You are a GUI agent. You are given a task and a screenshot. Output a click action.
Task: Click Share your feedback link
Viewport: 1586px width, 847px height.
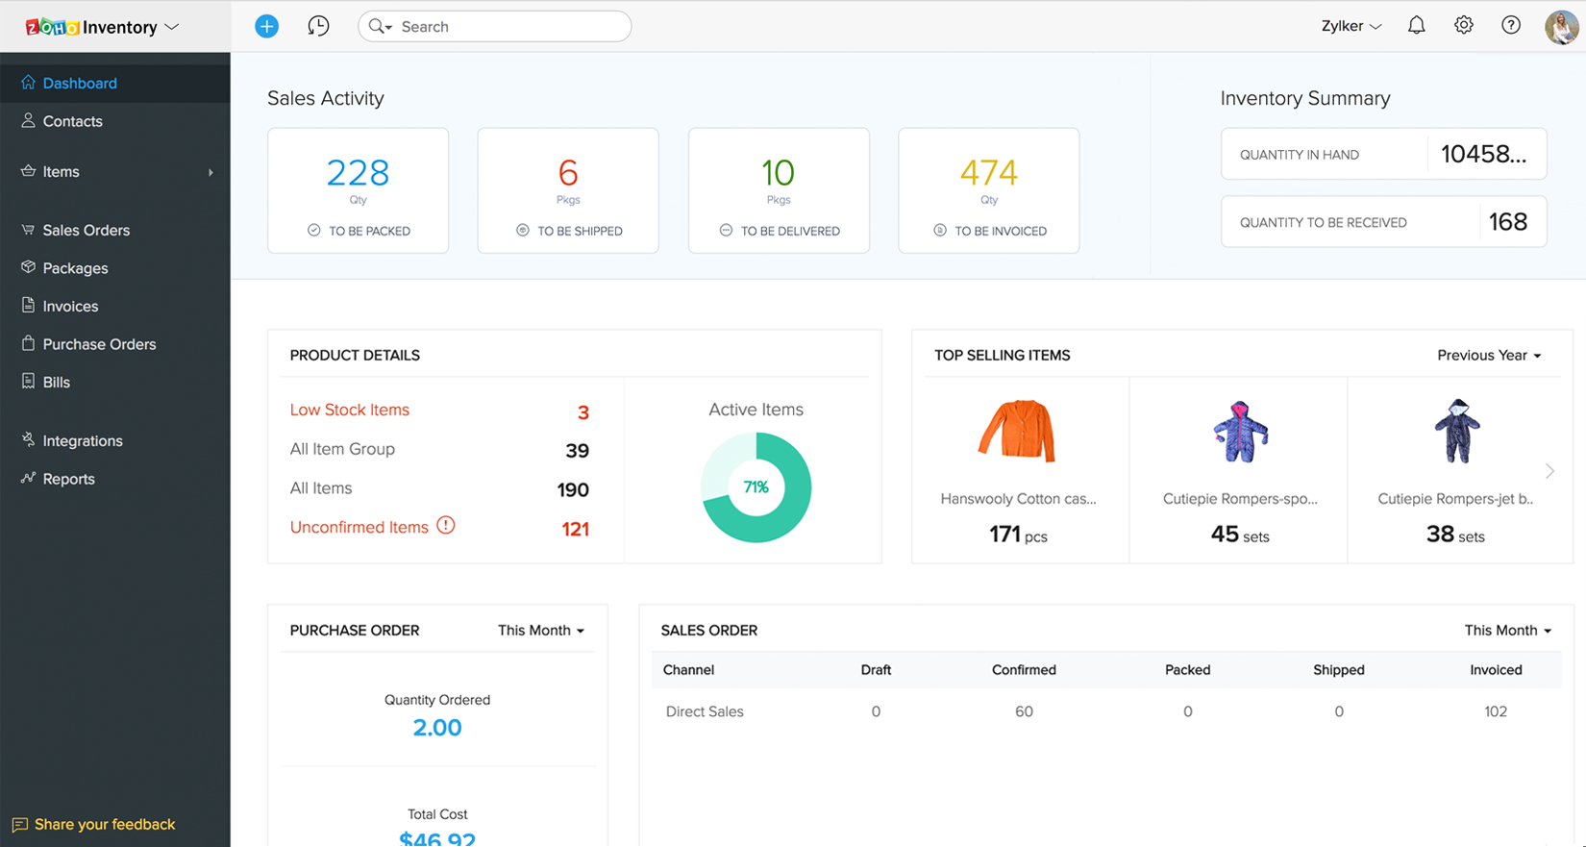[104, 825]
